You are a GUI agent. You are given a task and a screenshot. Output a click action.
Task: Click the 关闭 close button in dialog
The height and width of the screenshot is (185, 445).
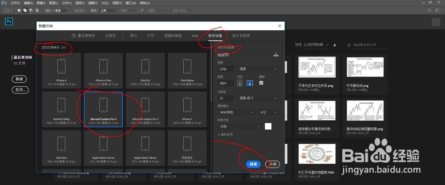point(272,164)
